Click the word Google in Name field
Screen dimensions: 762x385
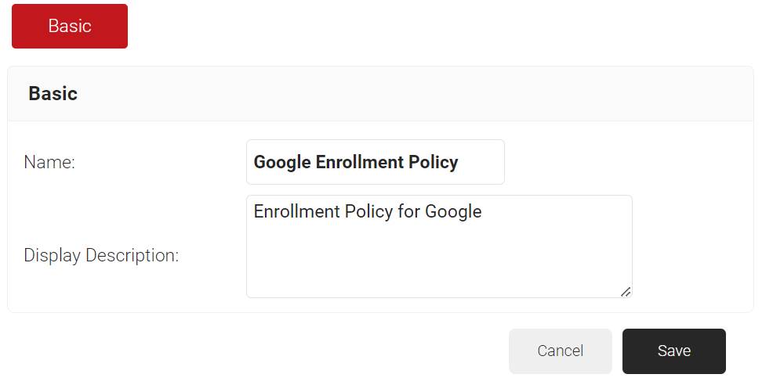point(282,162)
